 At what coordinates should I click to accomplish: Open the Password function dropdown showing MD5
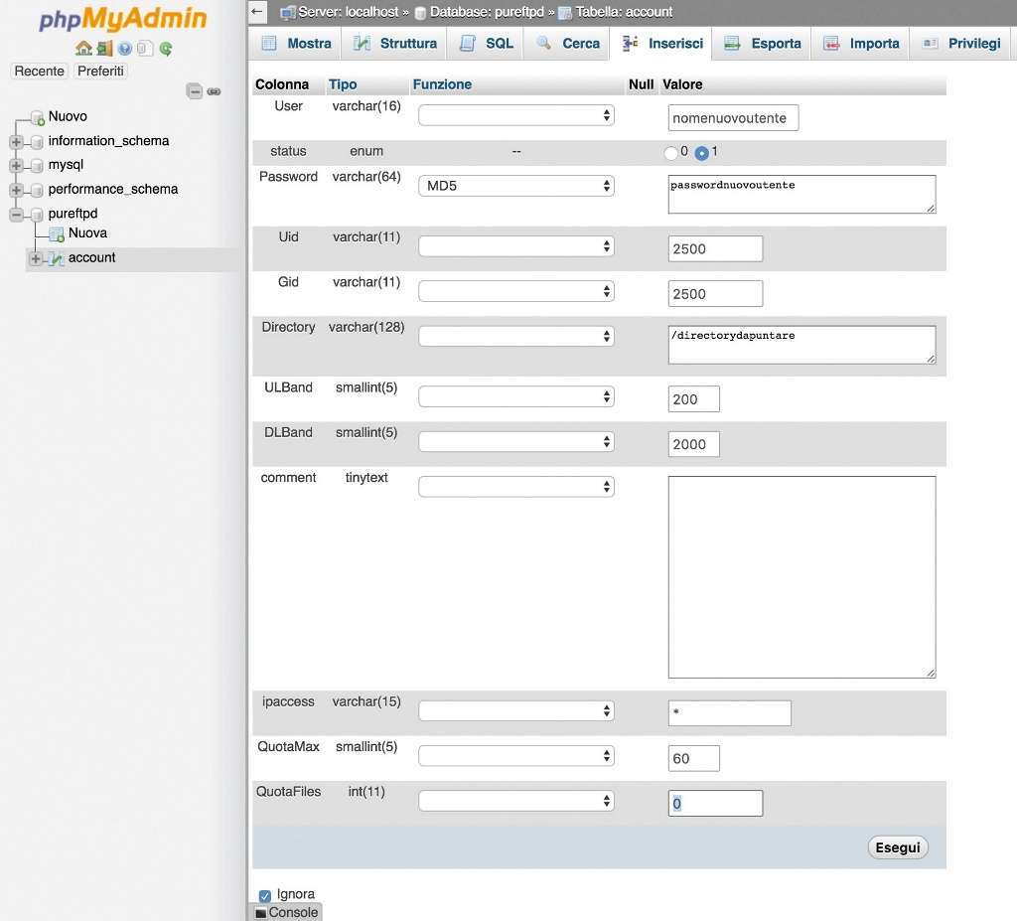coord(516,186)
